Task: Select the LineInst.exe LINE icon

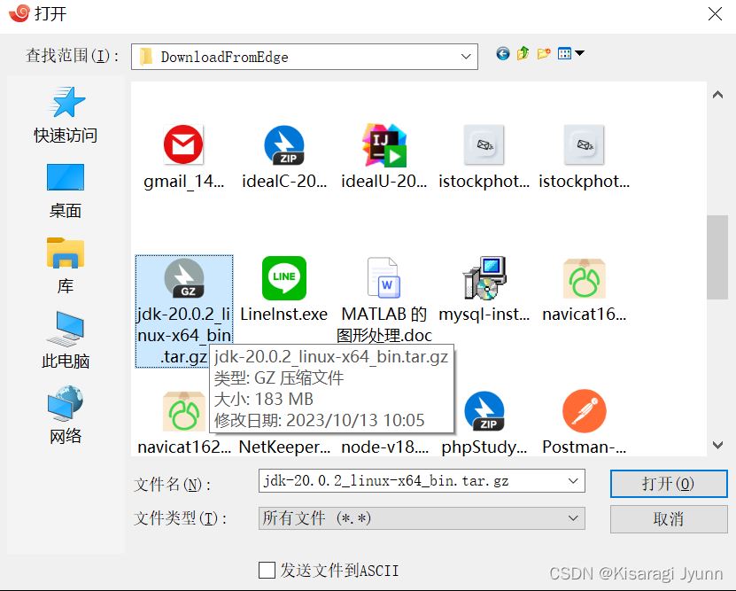Action: pos(284,278)
